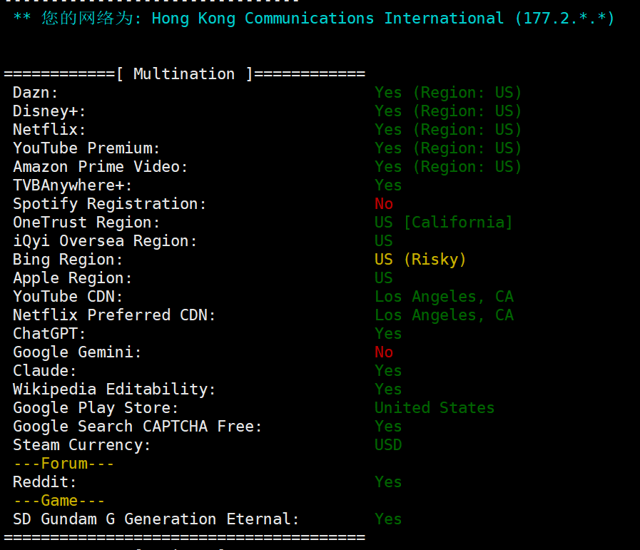Image resolution: width=640 pixels, height=550 pixels.
Task: Click the Netflix 'Yes (Region: US)' result
Action: (448, 130)
